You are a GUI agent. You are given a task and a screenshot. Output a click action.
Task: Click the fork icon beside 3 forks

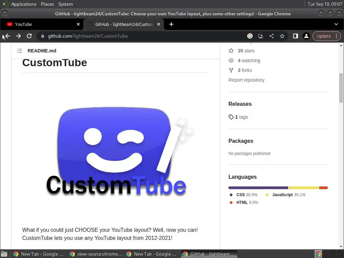coord(231,70)
